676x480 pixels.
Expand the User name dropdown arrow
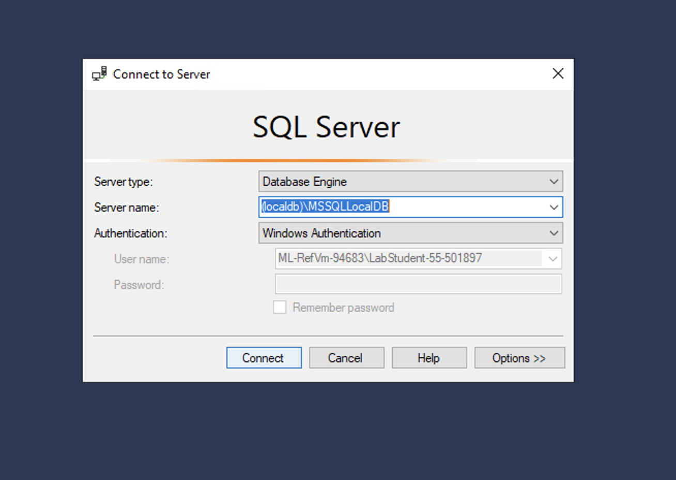coord(552,259)
